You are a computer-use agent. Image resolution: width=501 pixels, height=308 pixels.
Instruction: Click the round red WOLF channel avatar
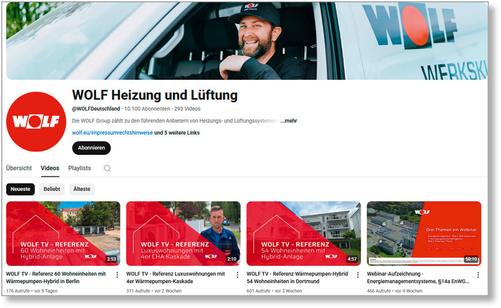click(x=36, y=122)
